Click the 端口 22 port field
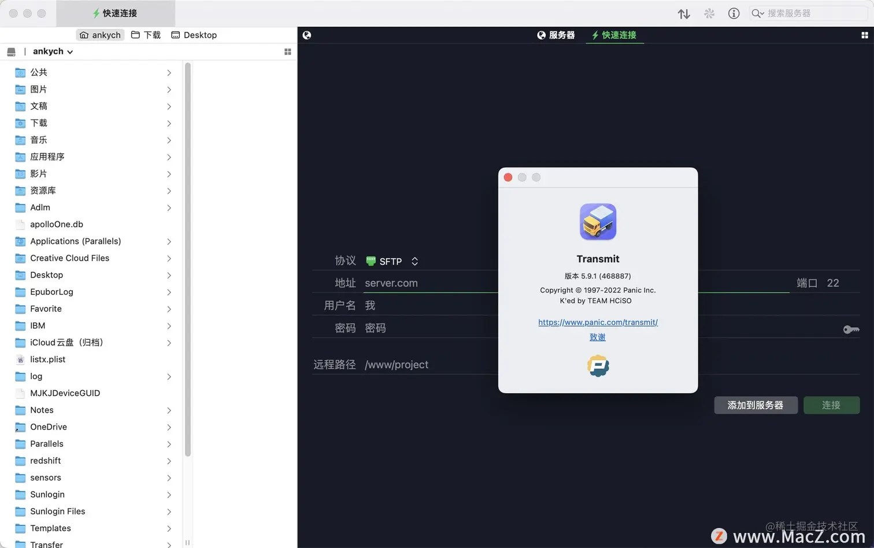 tap(842, 283)
